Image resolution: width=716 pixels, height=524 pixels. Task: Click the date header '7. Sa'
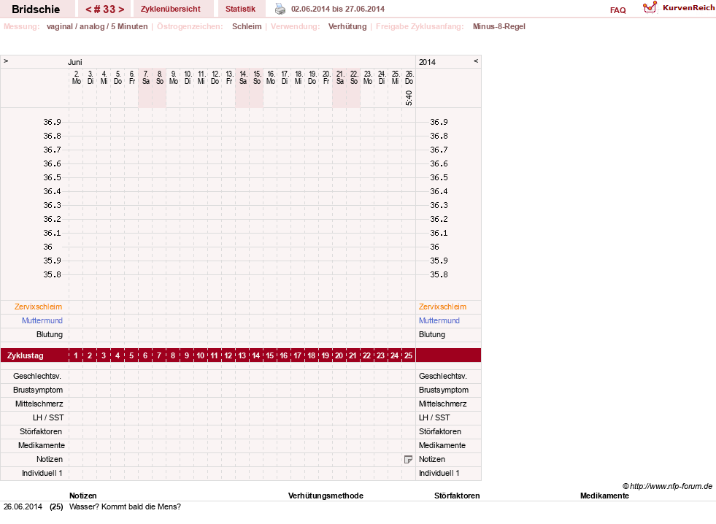point(146,77)
